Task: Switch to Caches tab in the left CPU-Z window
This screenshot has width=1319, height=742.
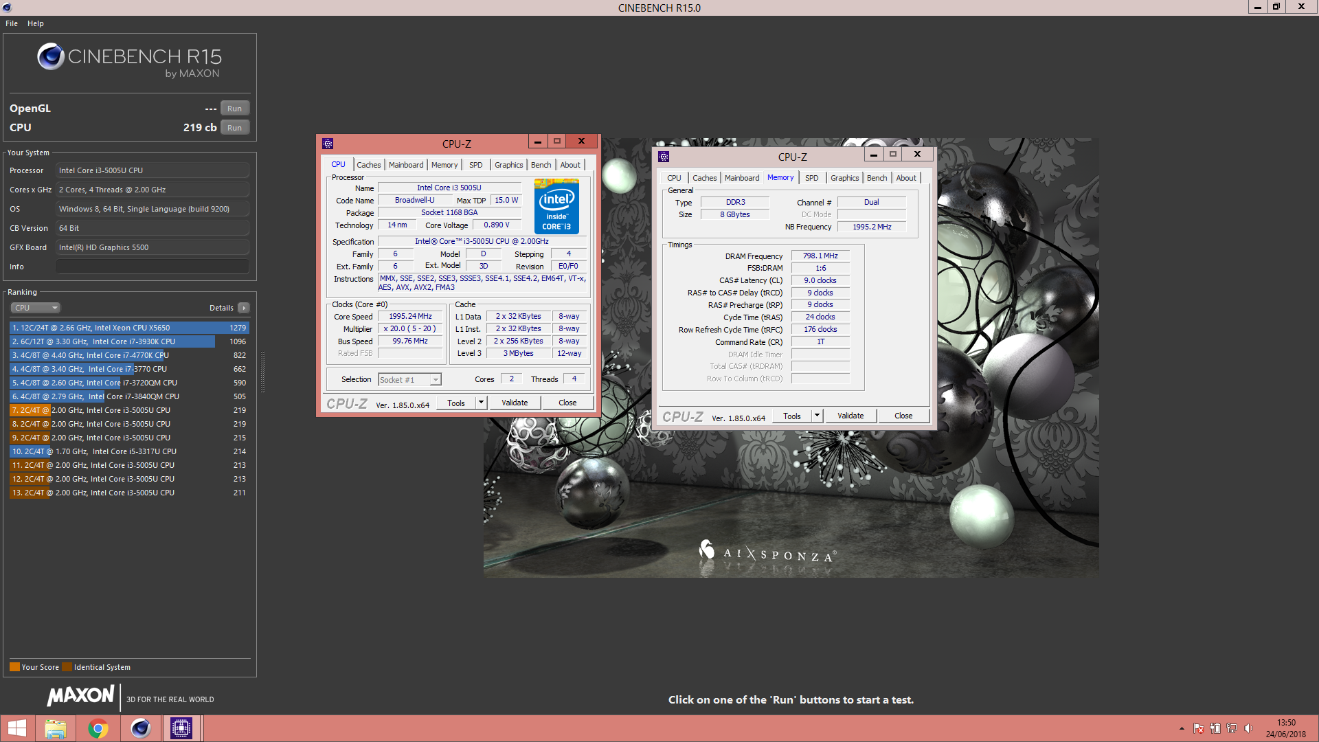Action: click(x=369, y=165)
